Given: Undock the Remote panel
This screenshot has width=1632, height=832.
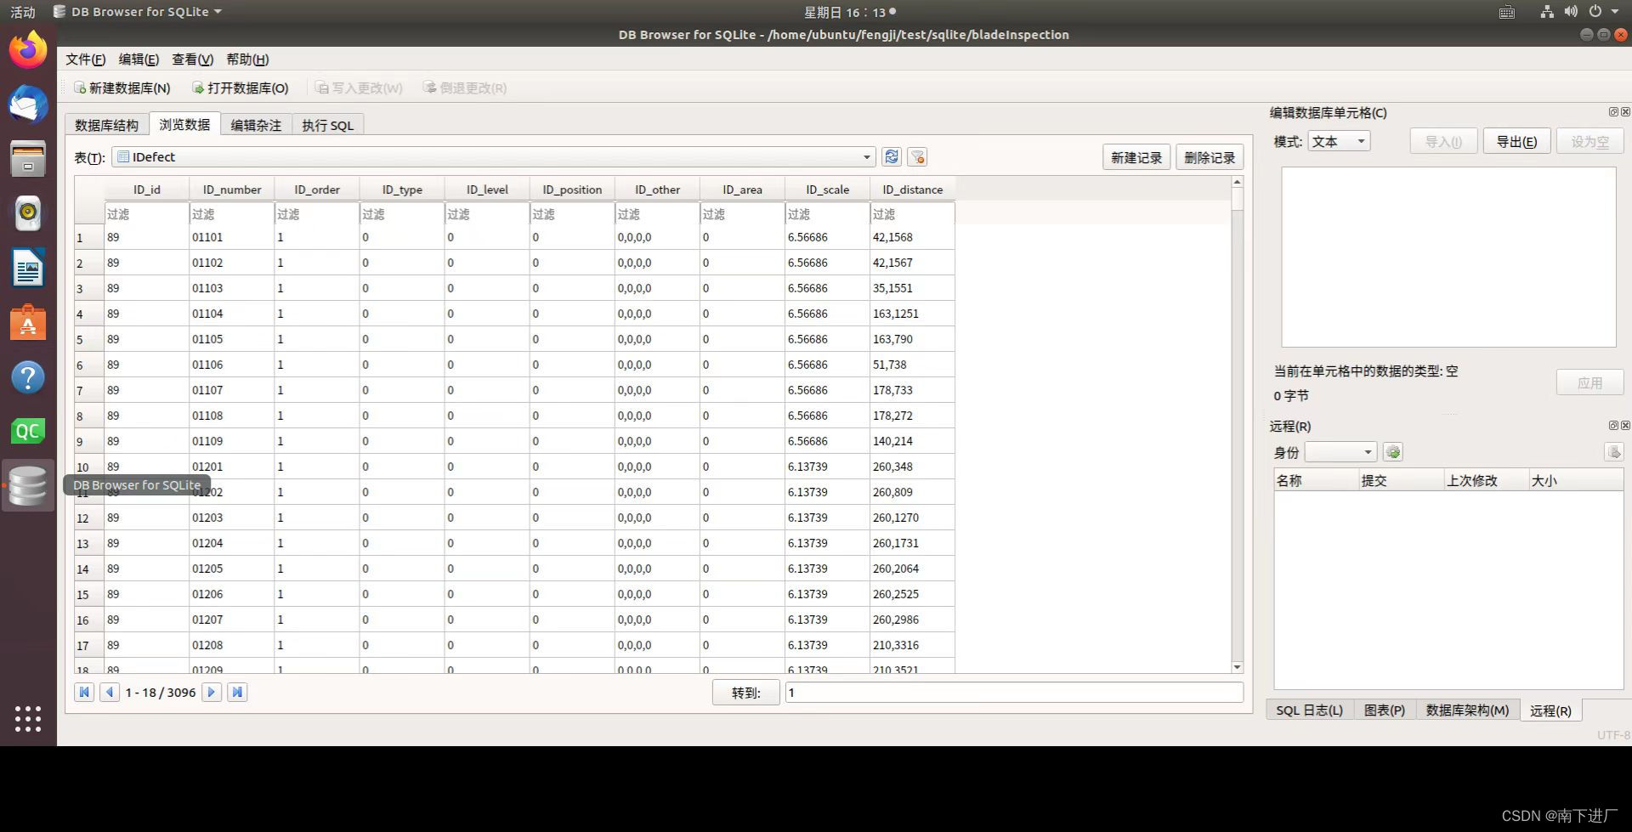Looking at the screenshot, I should pos(1613,426).
